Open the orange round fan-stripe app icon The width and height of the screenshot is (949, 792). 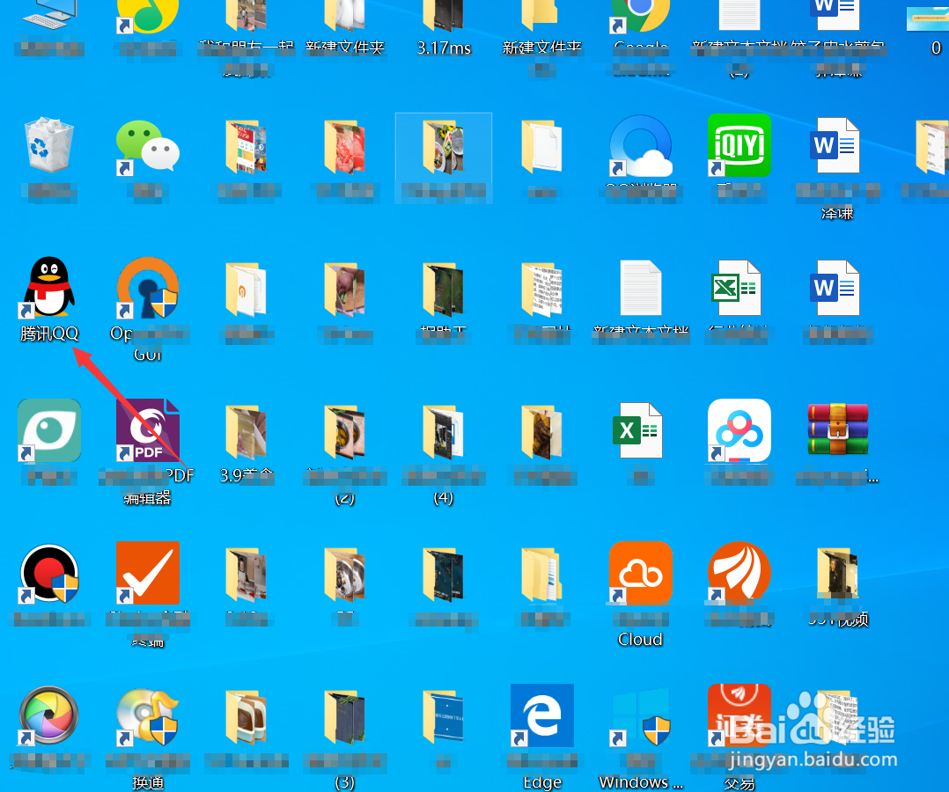pos(739,573)
